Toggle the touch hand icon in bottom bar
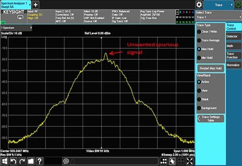The image size is (242, 166). pos(172,161)
